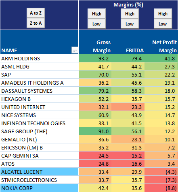
Task: Select ATOS EBITDA value 16.6
Action: 128,164
